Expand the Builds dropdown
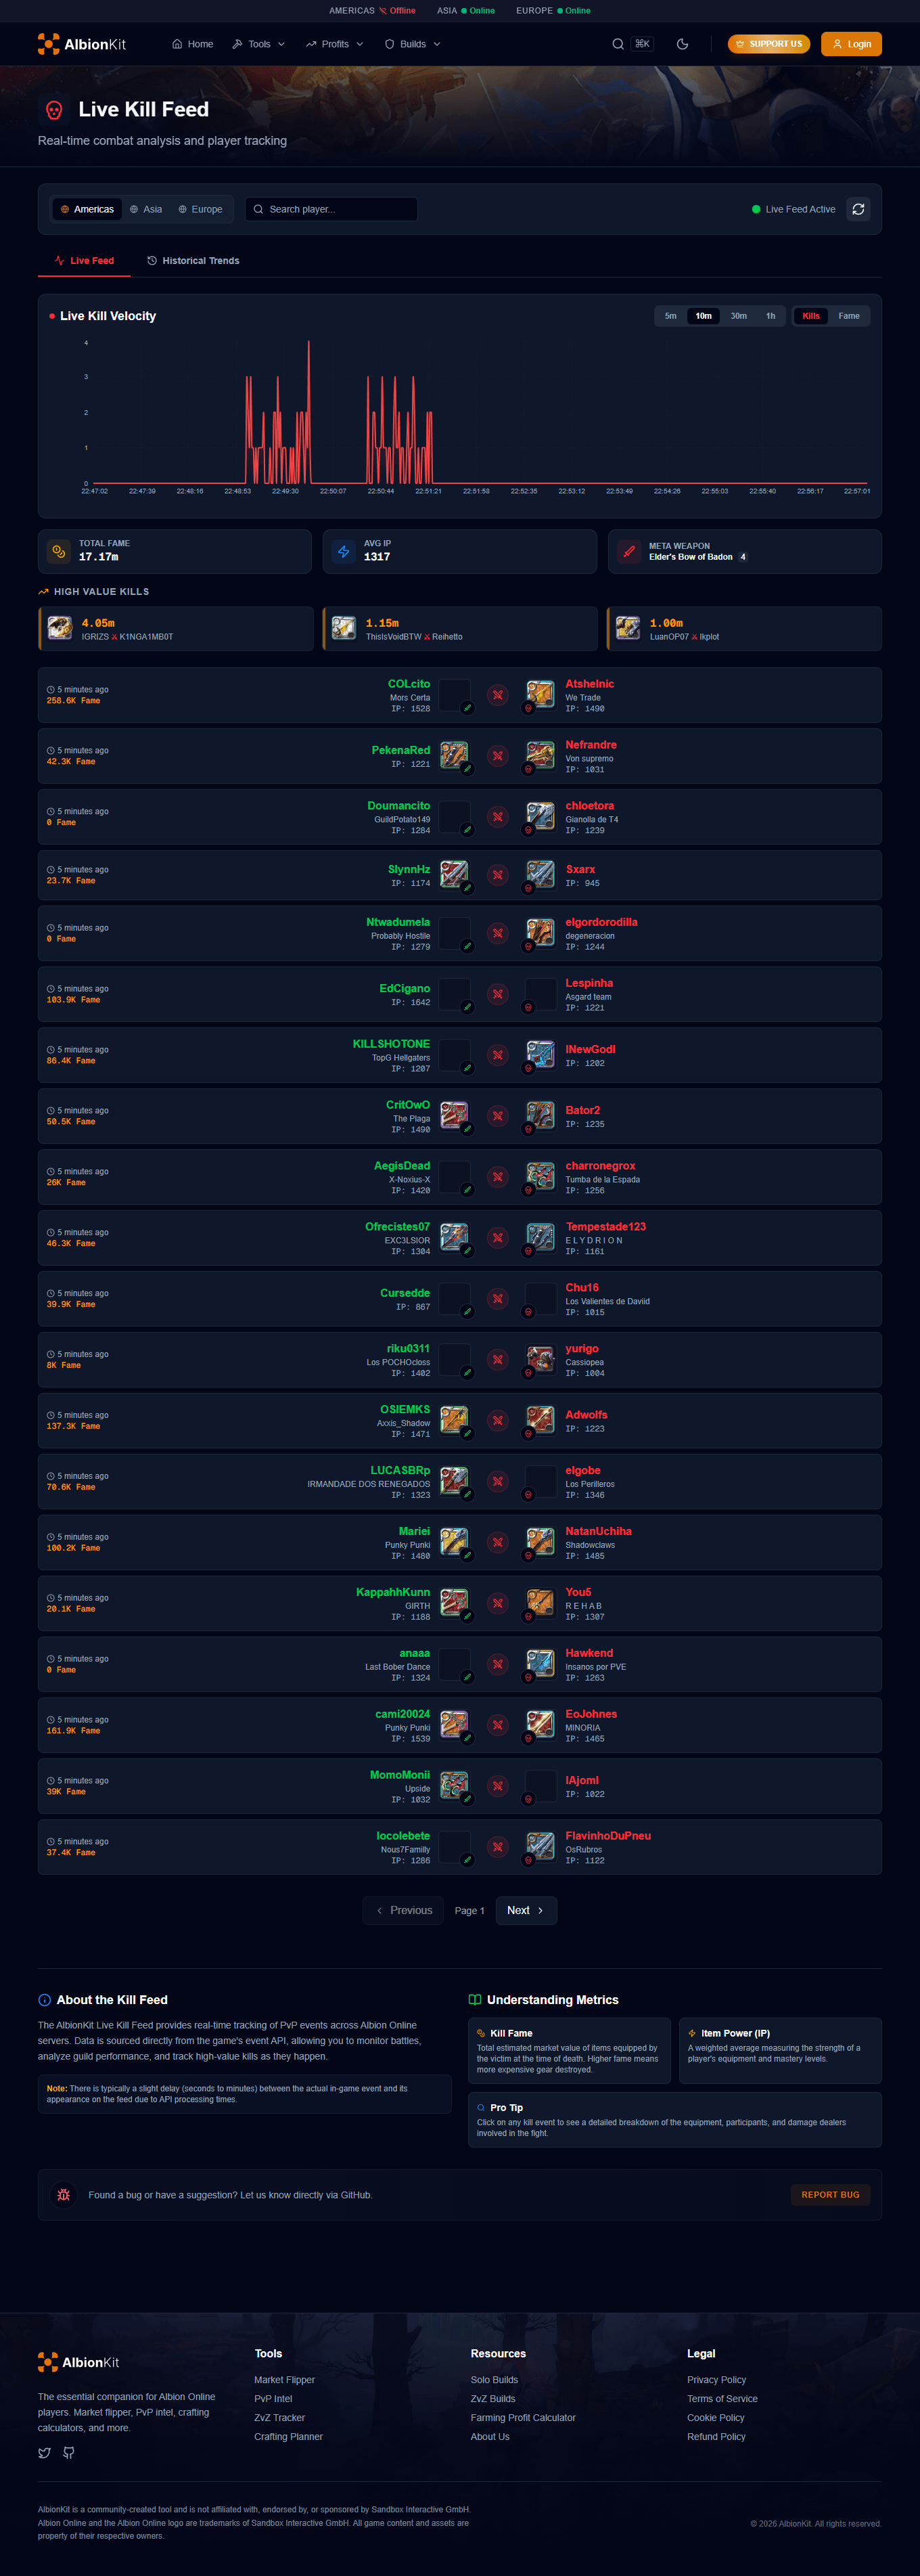This screenshot has height=2576, width=920. tap(411, 43)
